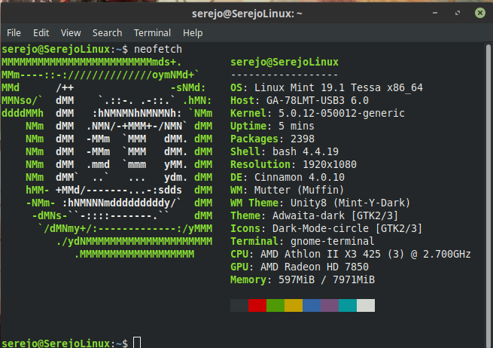The image size is (493, 348).
Task: Click the Packages value 2398
Action: tap(303, 139)
